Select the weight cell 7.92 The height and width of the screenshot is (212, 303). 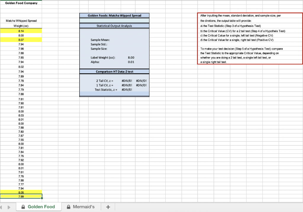tap(21, 160)
